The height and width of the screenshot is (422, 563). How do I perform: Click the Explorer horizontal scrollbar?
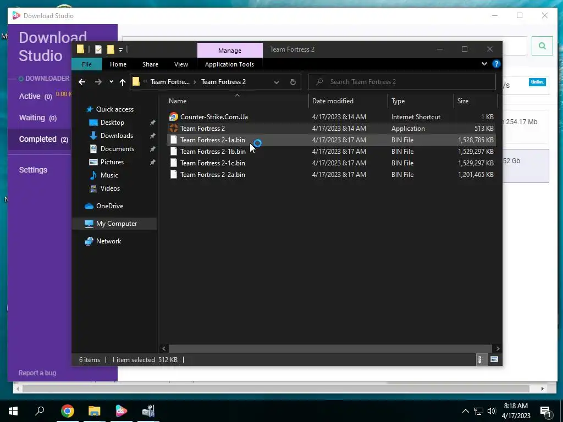click(x=330, y=348)
